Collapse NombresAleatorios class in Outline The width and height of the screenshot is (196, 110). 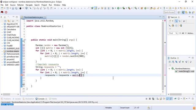click(x=169, y=68)
